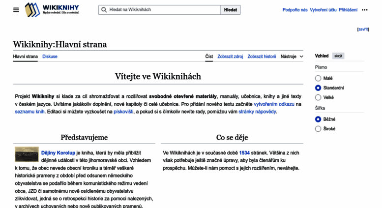
Task: Click the Dějiny Korolup thumbnail image
Action: click(27, 154)
